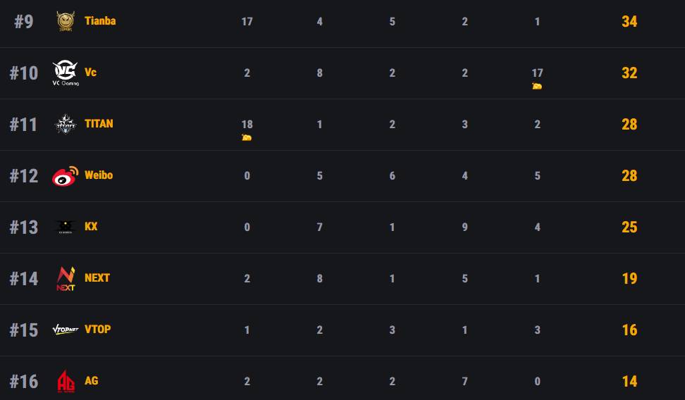Click the AG team logo
Screen dimensions: 685x400
(x=66, y=381)
